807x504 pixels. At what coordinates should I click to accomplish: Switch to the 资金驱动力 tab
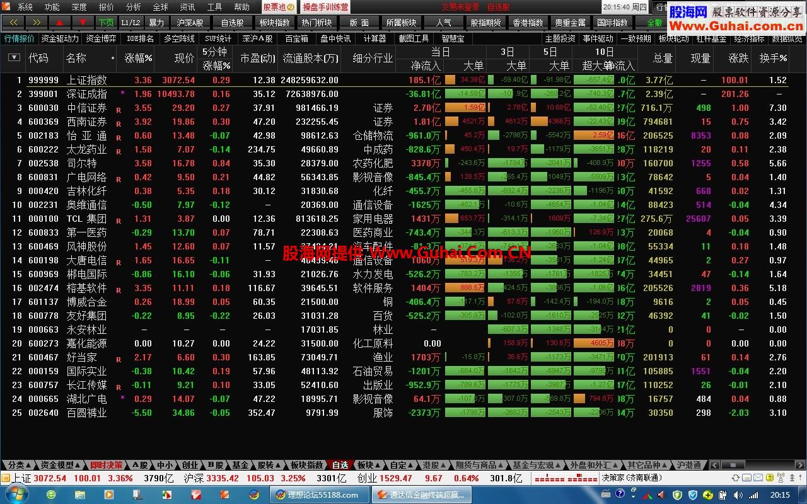coord(60,38)
